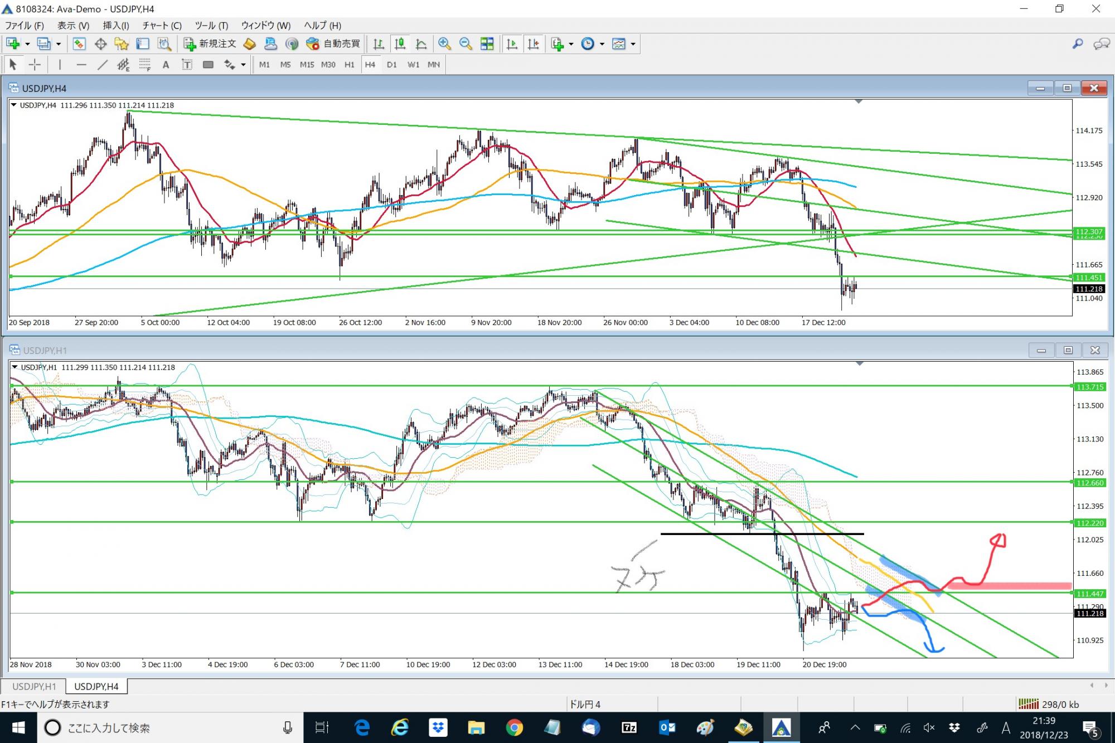Select the gray rectangle shape tool
Viewport: 1115px width, 743px height.
click(x=208, y=65)
